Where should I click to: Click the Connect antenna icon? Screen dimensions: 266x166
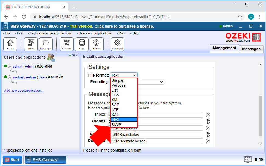(x=67, y=44)
